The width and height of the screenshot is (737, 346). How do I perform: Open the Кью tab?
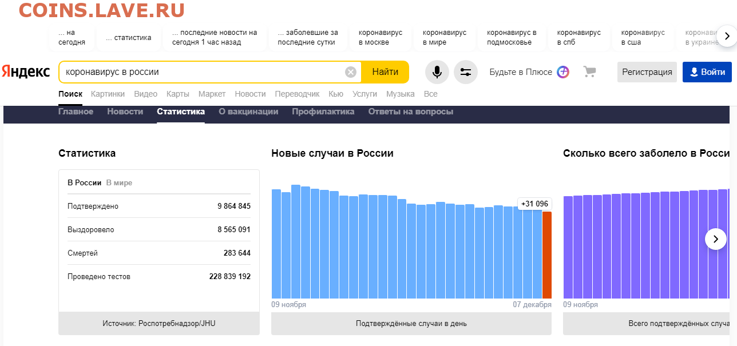coord(336,94)
